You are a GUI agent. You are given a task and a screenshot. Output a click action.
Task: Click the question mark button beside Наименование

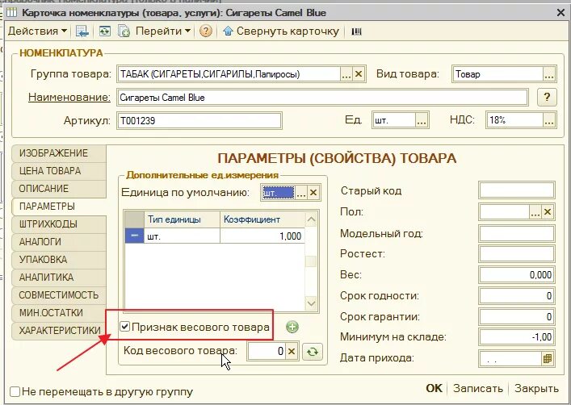pyautogui.click(x=547, y=97)
